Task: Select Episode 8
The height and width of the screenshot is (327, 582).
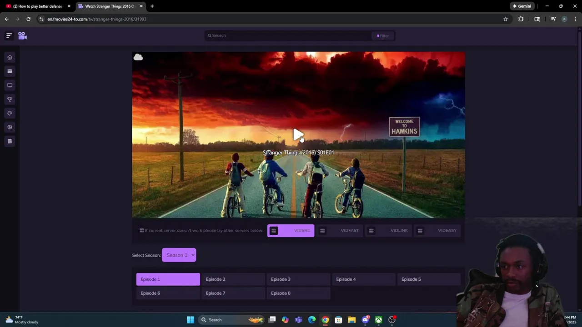Action: [x=298, y=293]
